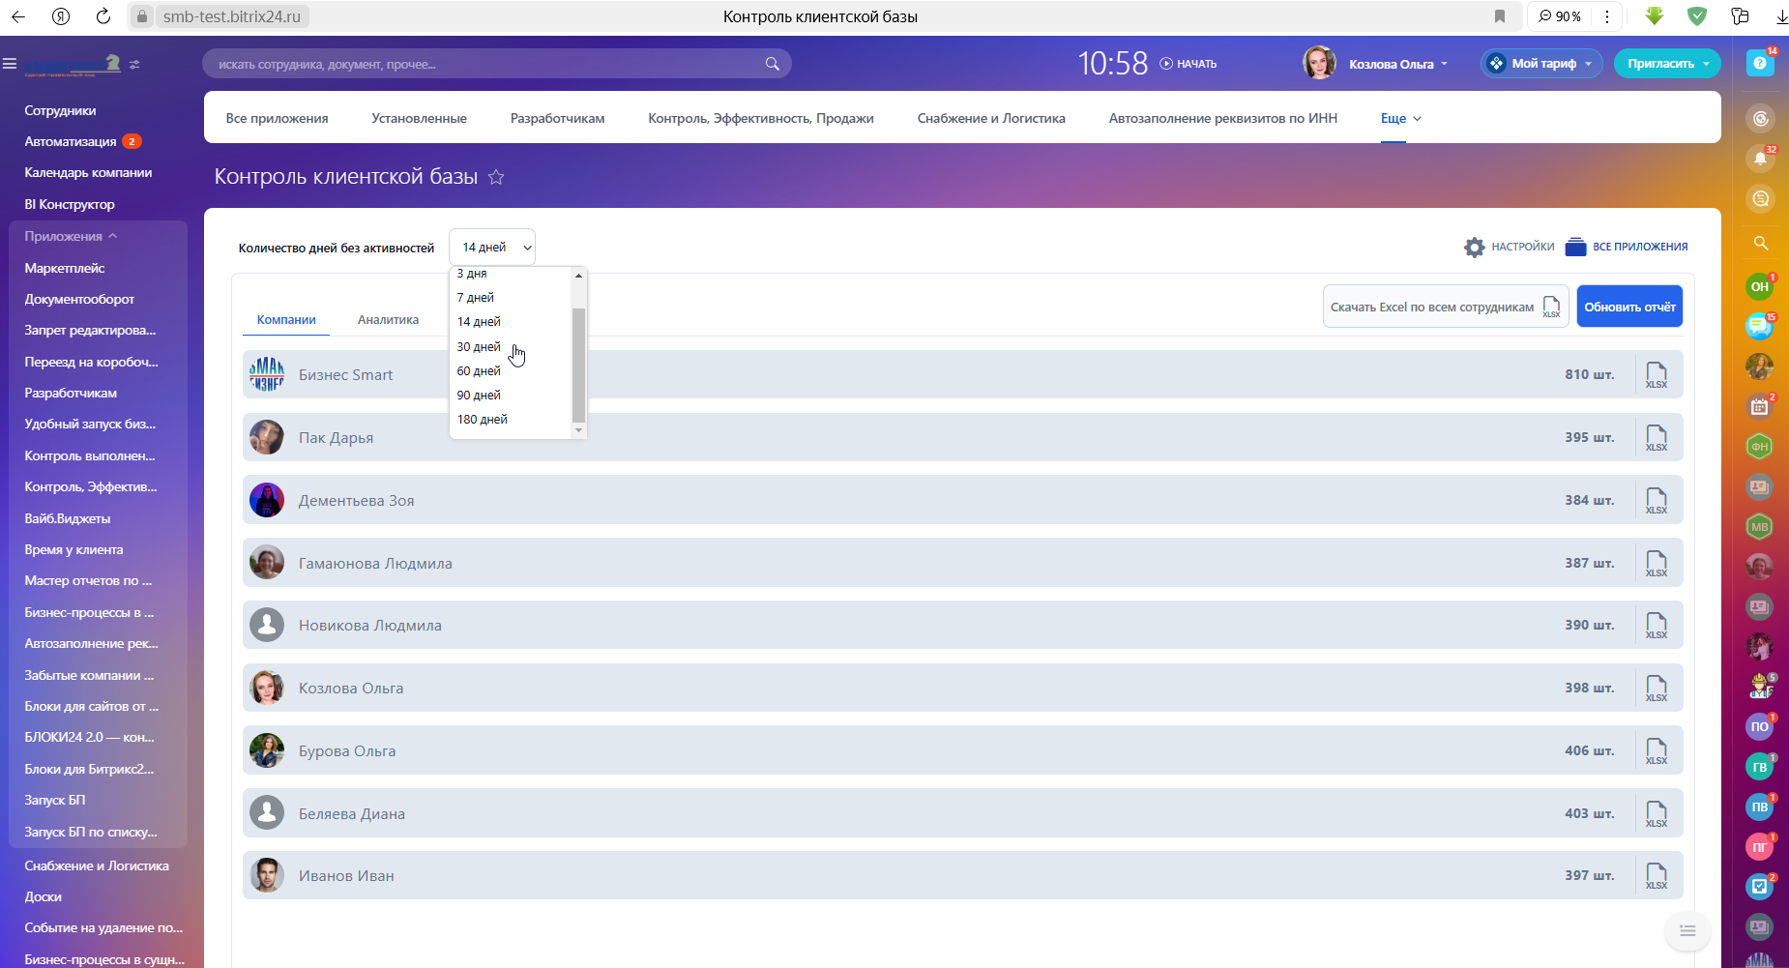
Task: Open the calendar icon in right sidebar
Action: 1760,406
